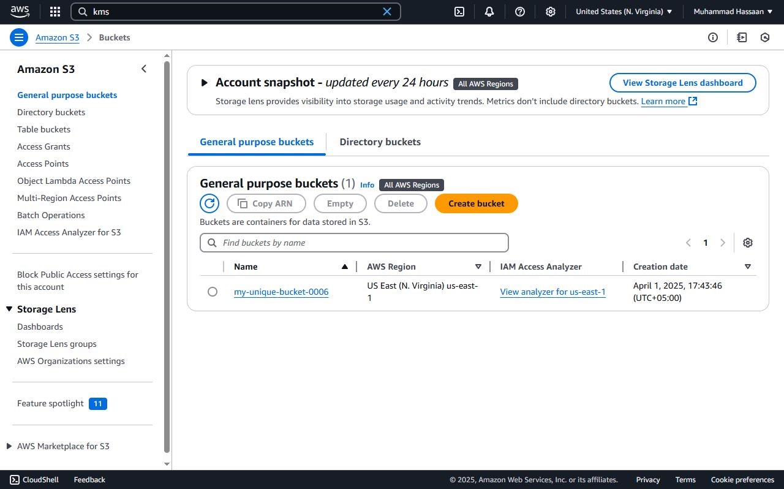The height and width of the screenshot is (489, 784).
Task: Open Multi-Region Access Points
Action: tap(69, 198)
